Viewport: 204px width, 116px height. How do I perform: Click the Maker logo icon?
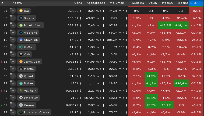click(x=21, y=83)
